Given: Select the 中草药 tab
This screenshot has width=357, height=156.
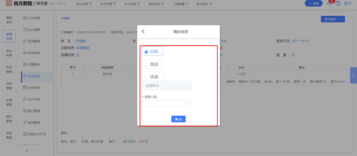Looking at the screenshot, I should click(x=66, y=19).
